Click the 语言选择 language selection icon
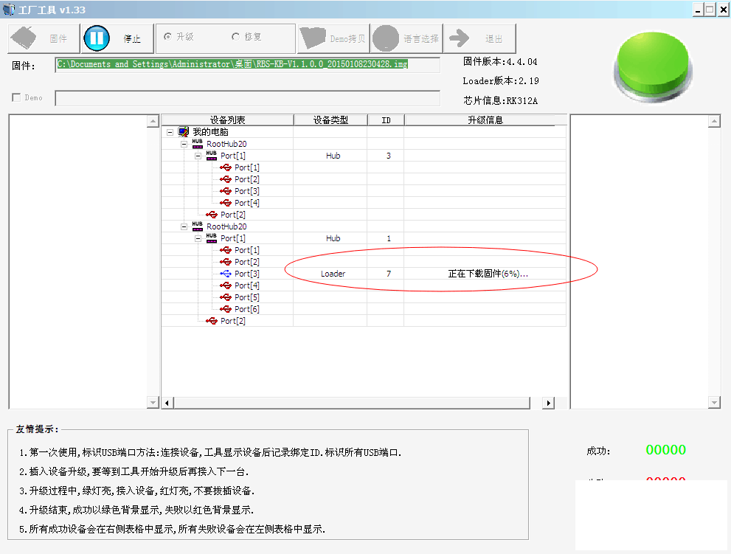This screenshot has width=731, height=554. [384, 38]
